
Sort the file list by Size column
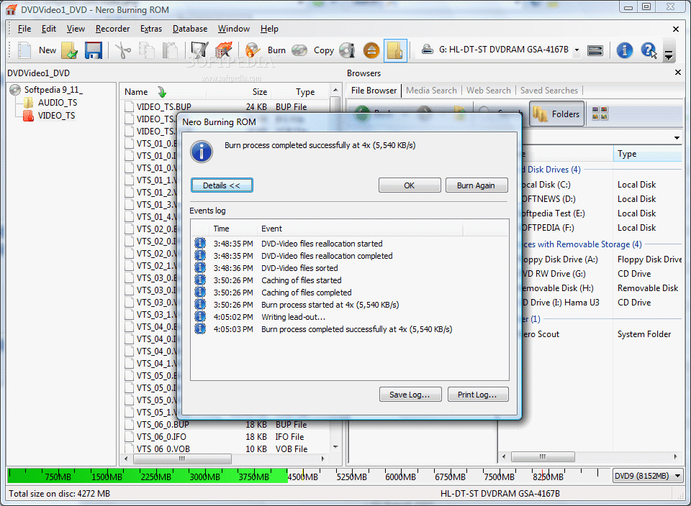[260, 92]
